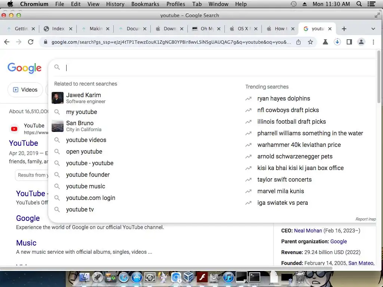This screenshot has width=383, height=287.
Task: Open a new tab with plus button
Action: pos(344,29)
